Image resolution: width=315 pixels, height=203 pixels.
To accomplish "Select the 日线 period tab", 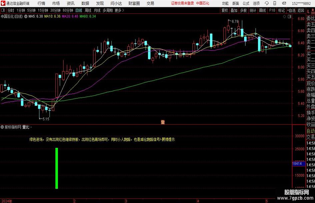I will (x=79, y=10).
